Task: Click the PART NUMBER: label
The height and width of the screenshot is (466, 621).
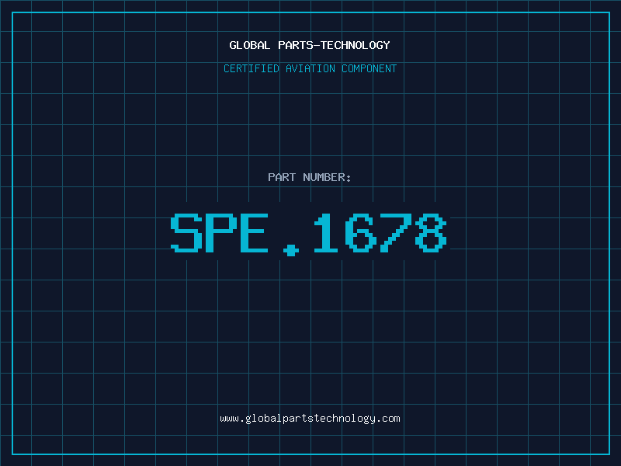Action: pyautogui.click(x=310, y=177)
